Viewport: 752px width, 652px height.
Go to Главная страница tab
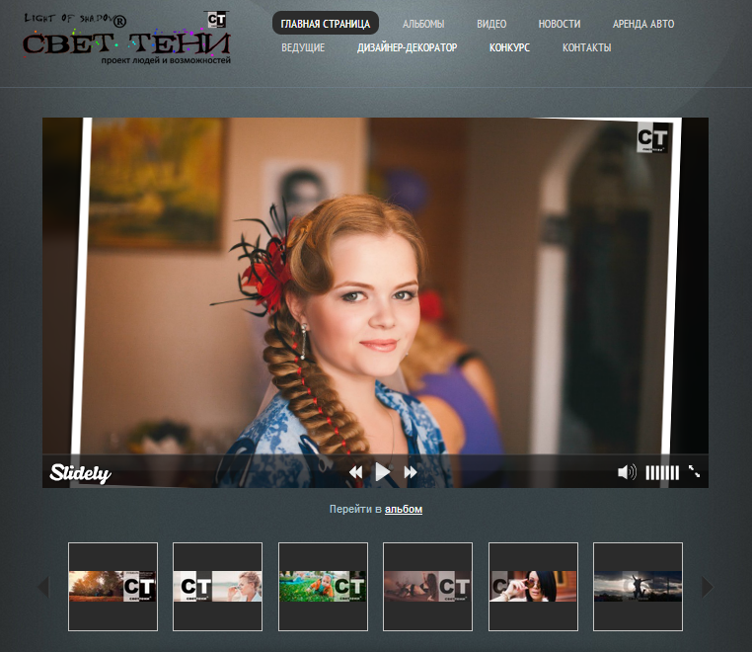[326, 24]
